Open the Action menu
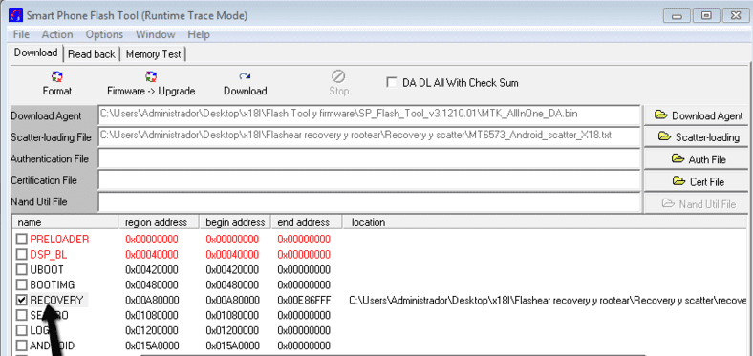 tap(57, 34)
